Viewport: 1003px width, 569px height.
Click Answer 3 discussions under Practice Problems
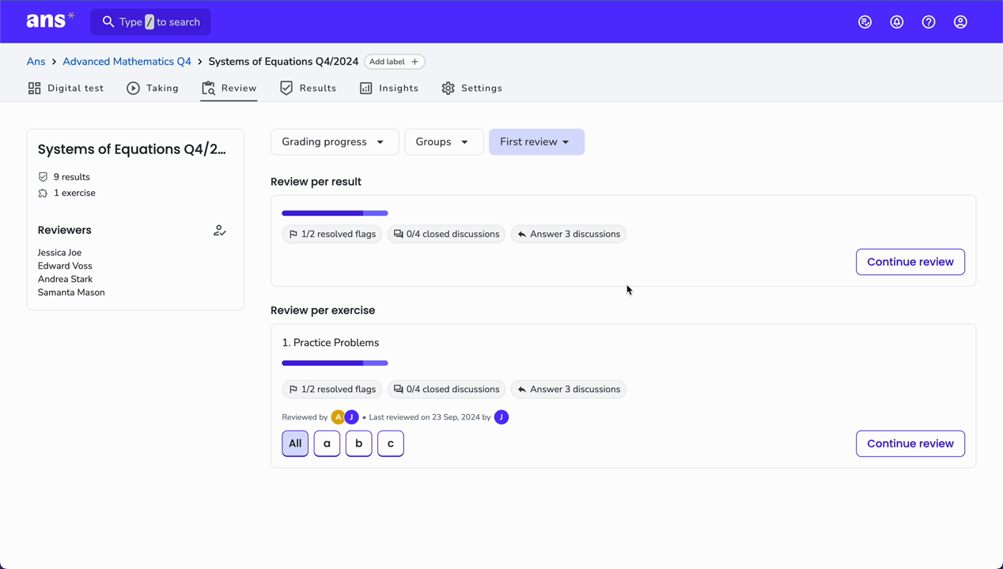(569, 390)
